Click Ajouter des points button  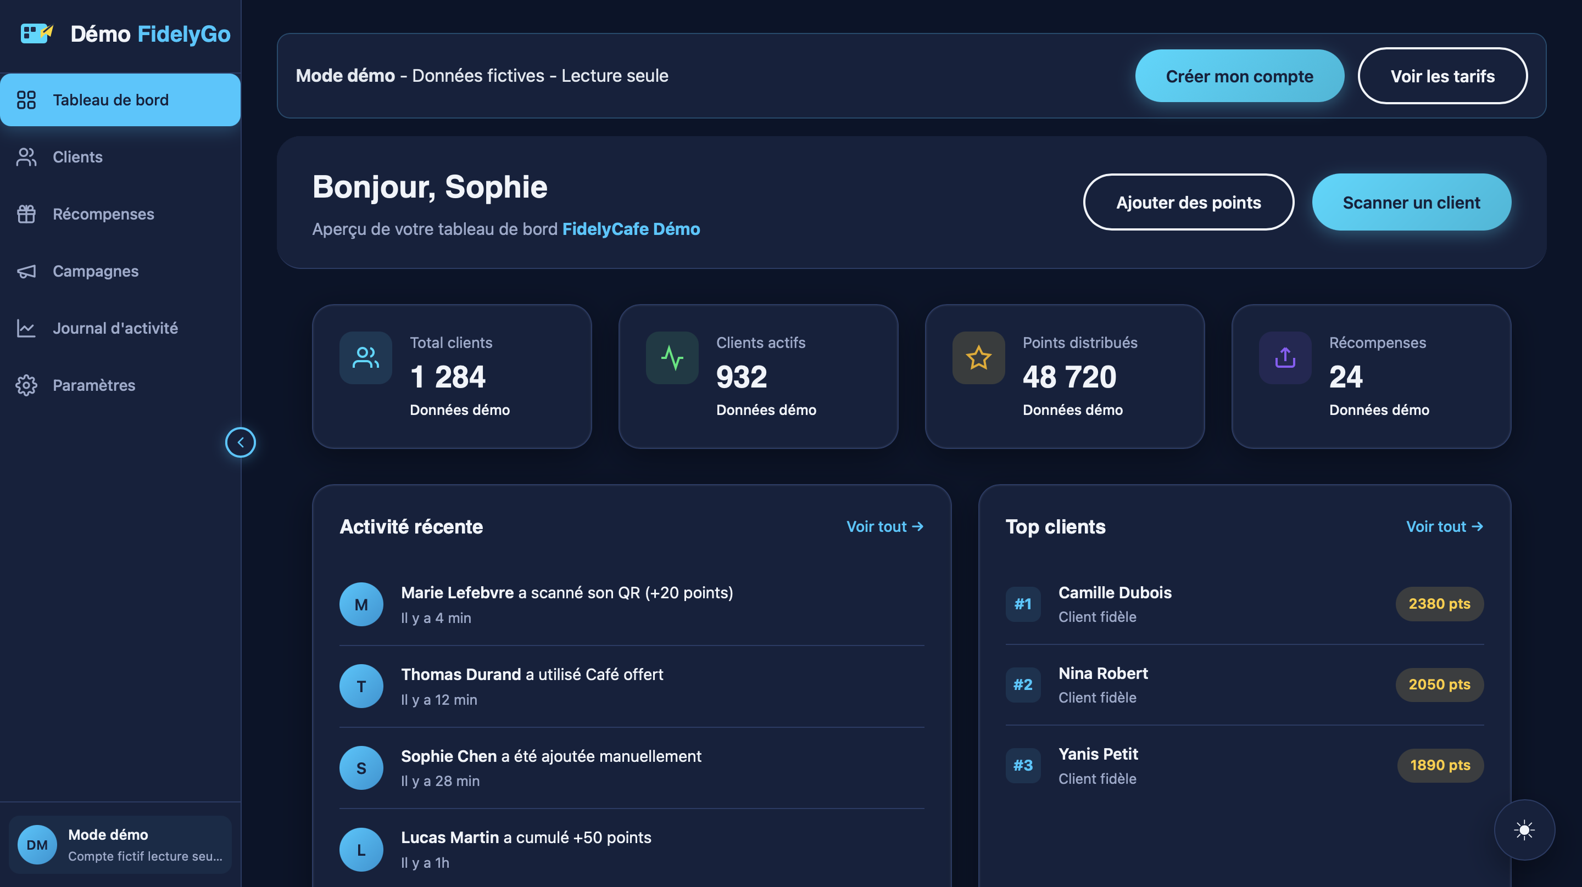click(1188, 203)
